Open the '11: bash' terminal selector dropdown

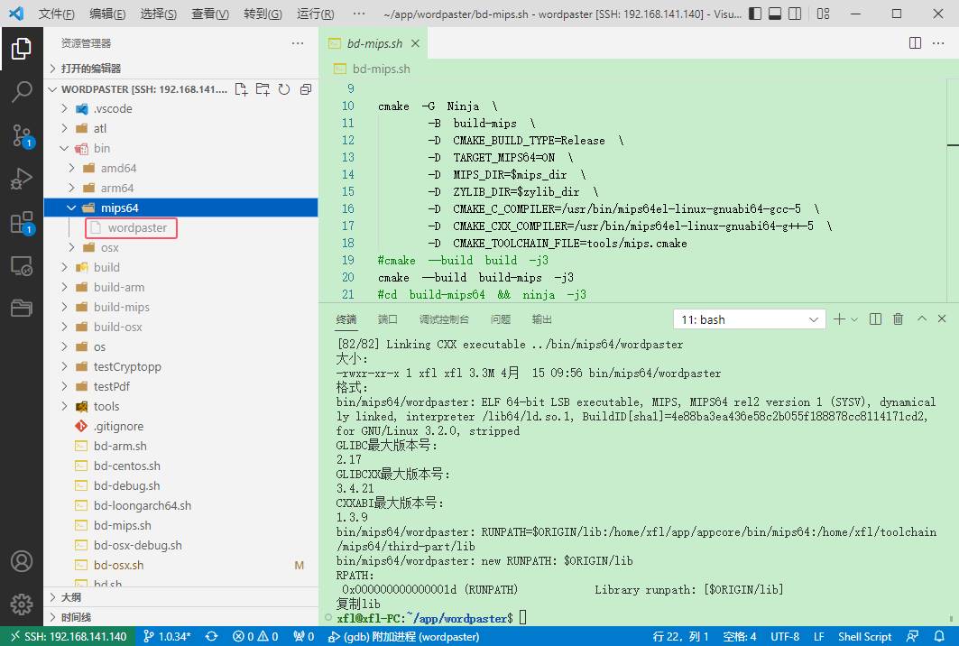point(749,319)
